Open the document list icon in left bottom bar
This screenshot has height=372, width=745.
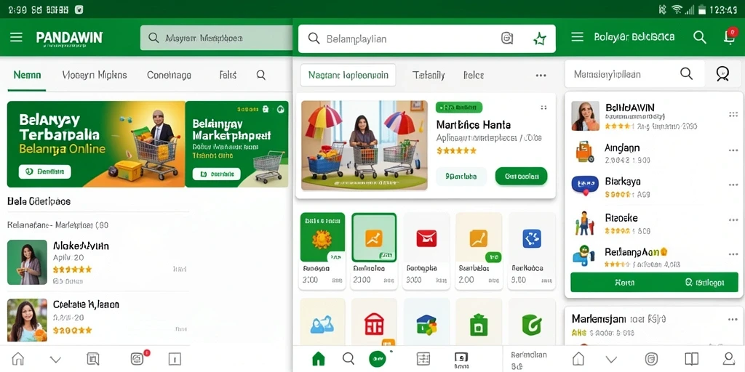click(x=93, y=359)
